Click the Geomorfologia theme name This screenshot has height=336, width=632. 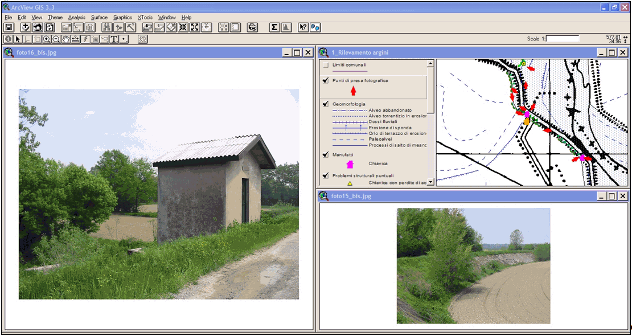point(349,104)
